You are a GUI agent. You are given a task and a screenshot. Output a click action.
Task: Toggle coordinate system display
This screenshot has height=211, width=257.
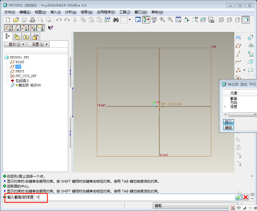(x=32, y=28)
